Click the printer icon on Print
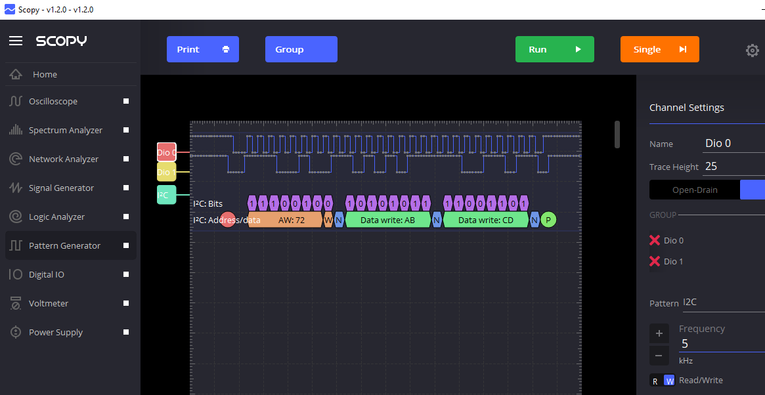The width and height of the screenshot is (765, 395). coord(226,49)
